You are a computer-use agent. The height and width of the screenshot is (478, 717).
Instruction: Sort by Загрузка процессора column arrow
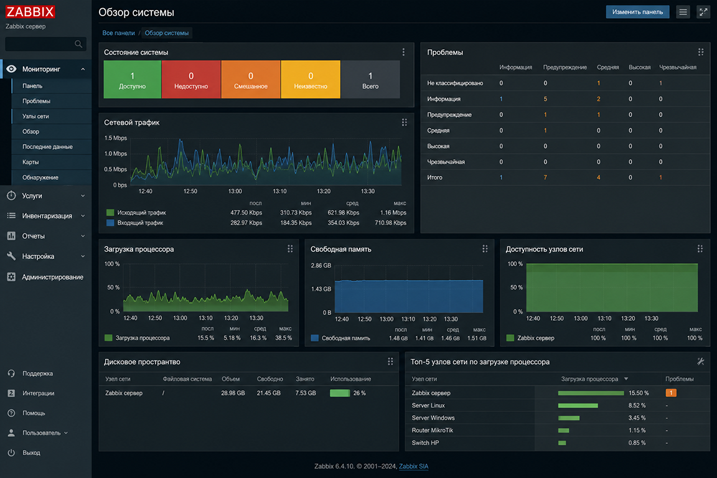(626, 379)
